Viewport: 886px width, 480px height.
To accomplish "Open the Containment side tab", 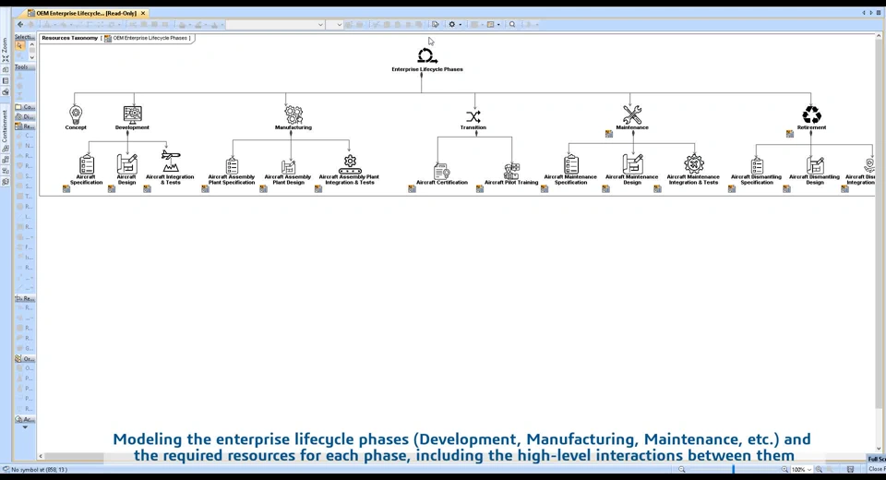I will point(6,126).
